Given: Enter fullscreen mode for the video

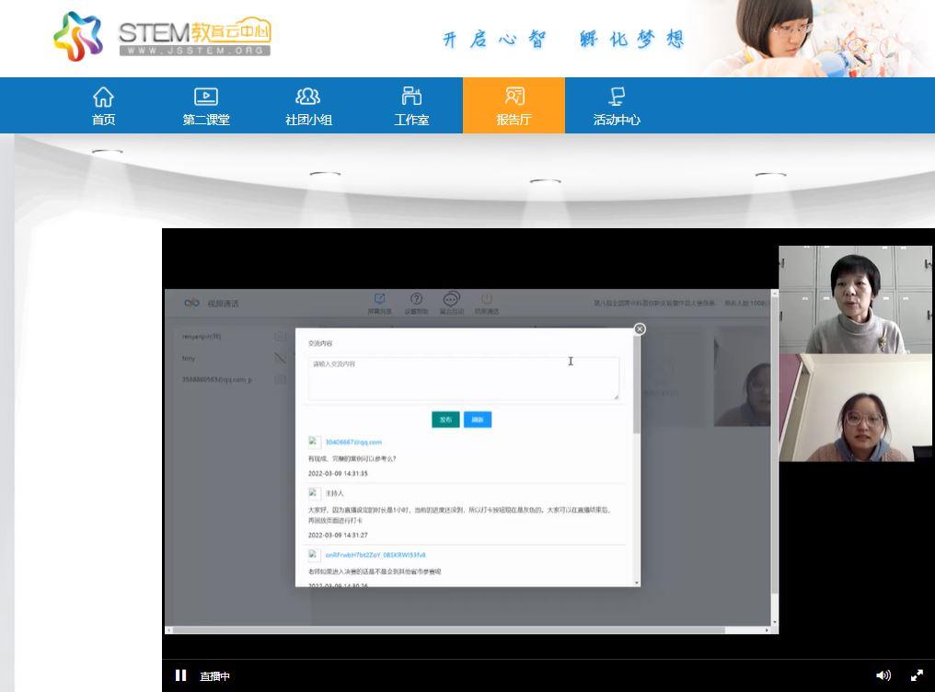Looking at the screenshot, I should (x=918, y=675).
